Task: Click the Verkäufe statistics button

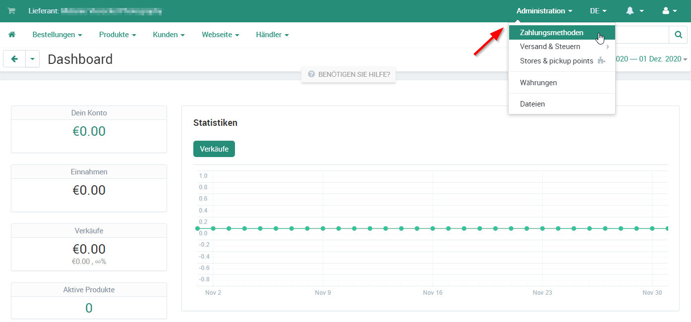Action: tap(214, 149)
